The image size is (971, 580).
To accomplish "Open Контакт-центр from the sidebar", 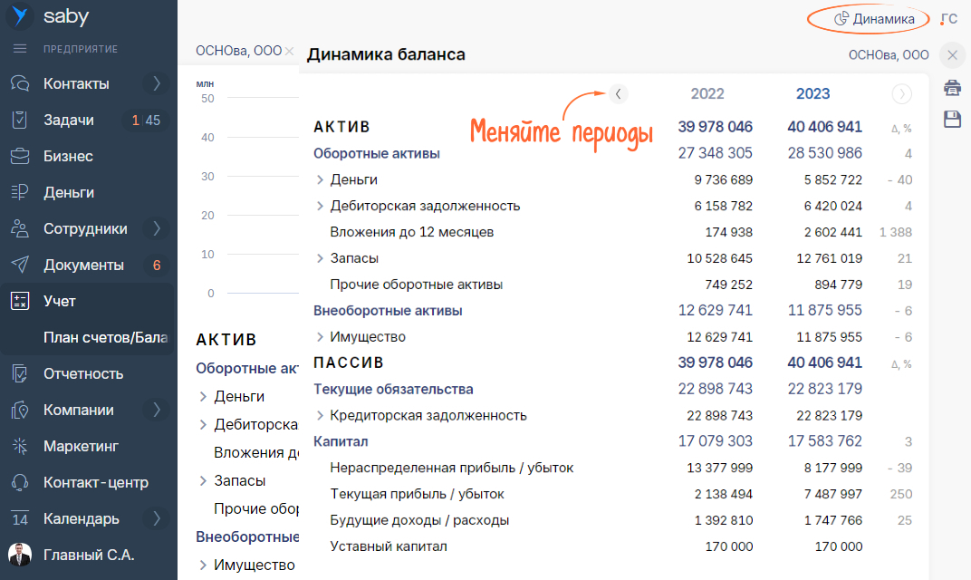I will point(95,482).
